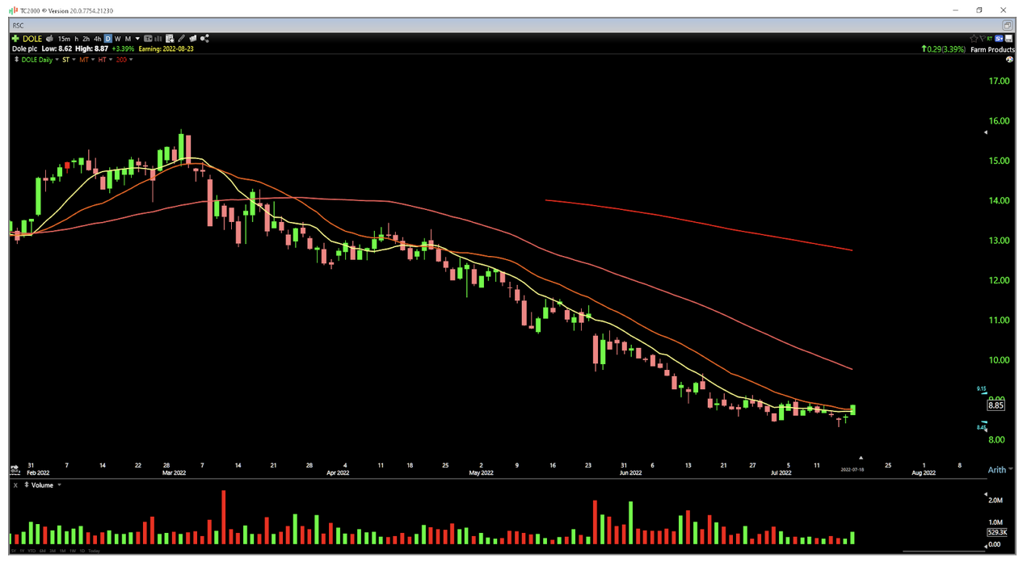This screenshot has height=562, width=1023.
Task: Set chart range to 5Y
Action: pos(15,551)
